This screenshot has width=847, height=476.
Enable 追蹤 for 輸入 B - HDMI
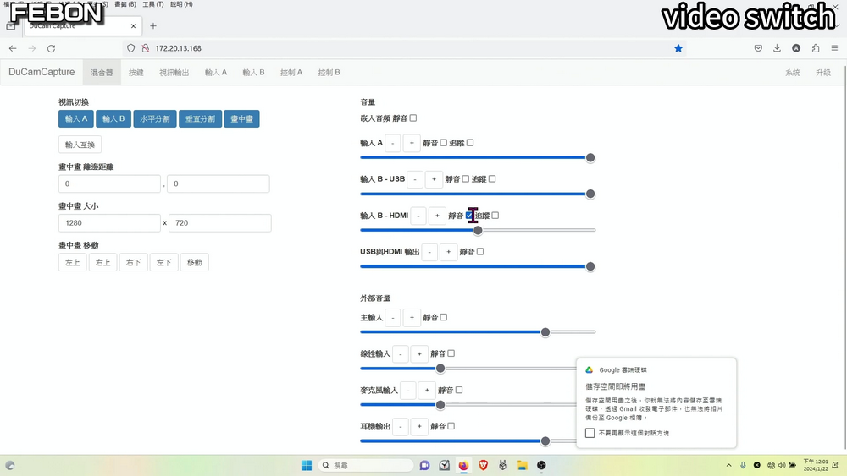point(495,215)
